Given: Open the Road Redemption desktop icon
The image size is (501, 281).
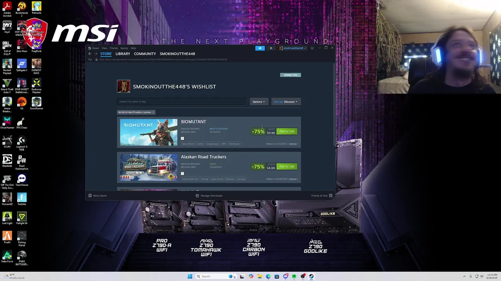Looking at the screenshot, I should [x=22, y=163].
